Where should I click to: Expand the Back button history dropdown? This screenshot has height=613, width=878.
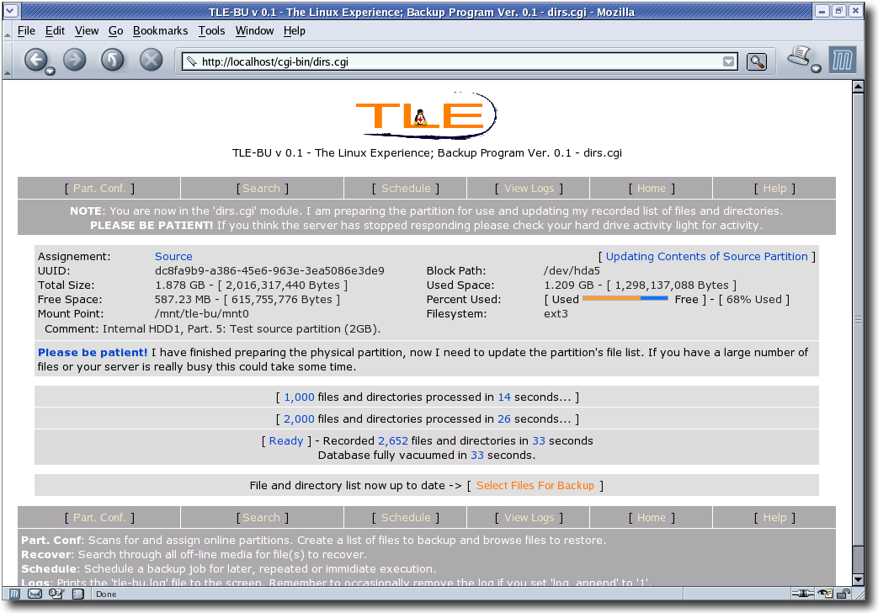pos(50,72)
